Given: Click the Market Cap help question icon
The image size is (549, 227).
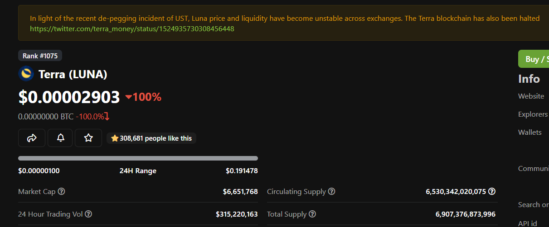Looking at the screenshot, I should coord(62,191).
